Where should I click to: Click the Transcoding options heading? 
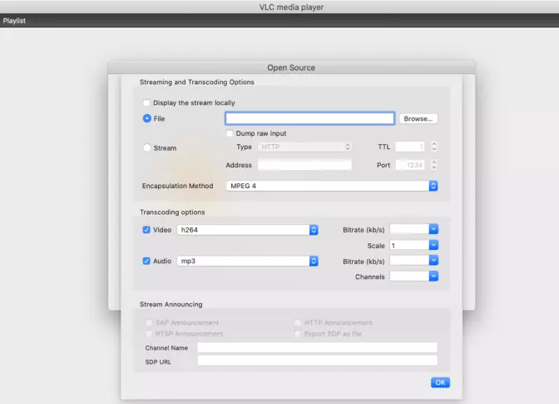tap(172, 212)
